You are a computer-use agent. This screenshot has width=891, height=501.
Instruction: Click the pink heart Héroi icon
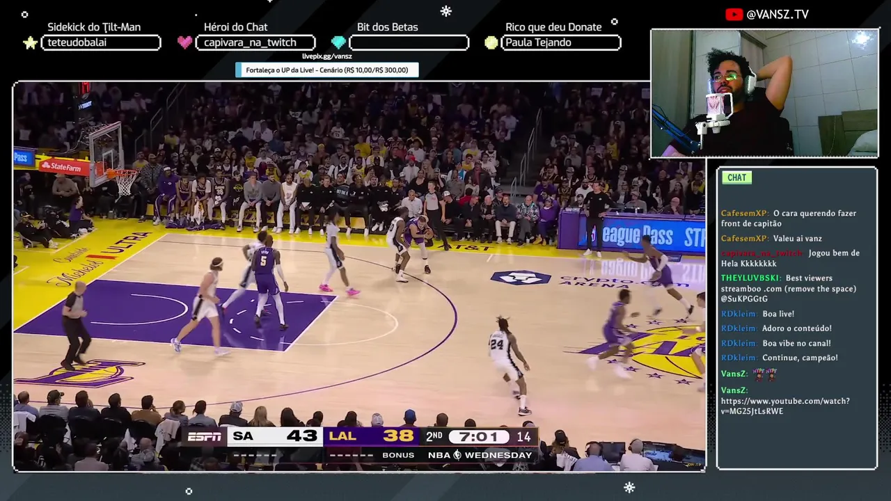point(184,42)
